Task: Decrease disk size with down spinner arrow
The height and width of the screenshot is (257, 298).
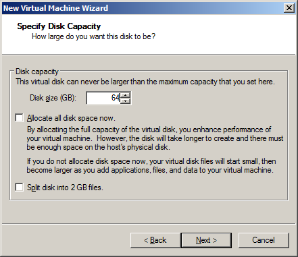Action: click(x=125, y=101)
